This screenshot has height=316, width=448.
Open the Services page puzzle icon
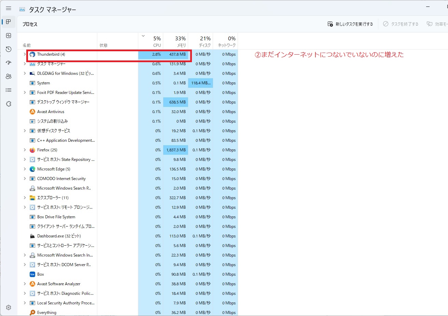(x=9, y=104)
